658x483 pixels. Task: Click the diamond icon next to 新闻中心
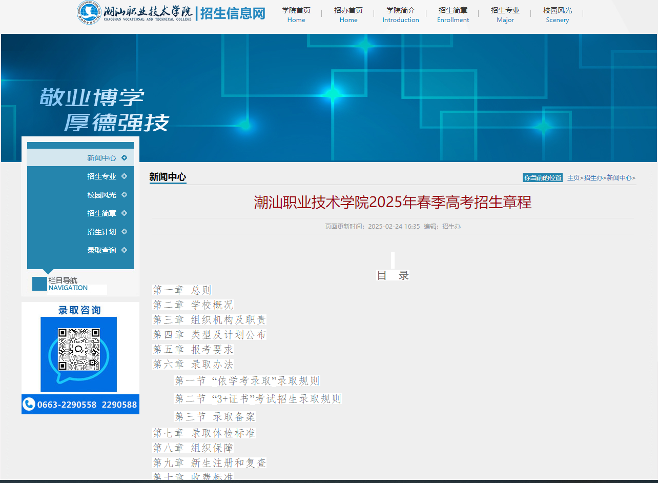pos(126,158)
